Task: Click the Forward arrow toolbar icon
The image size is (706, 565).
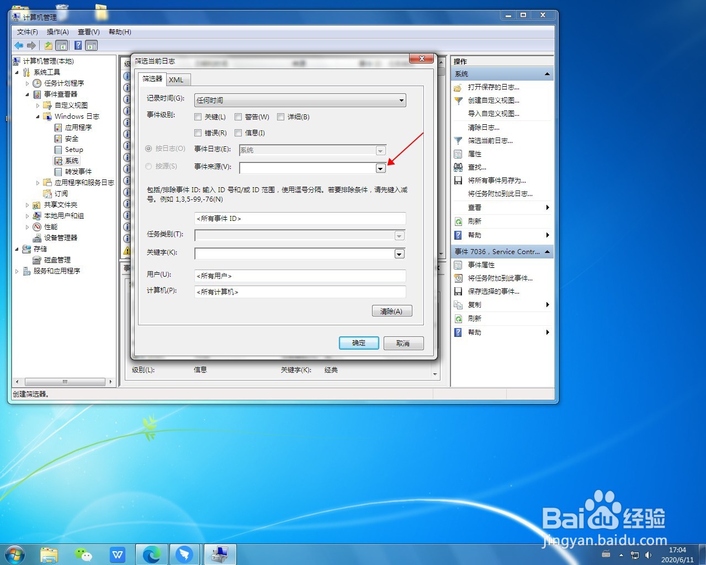Action: click(x=31, y=46)
